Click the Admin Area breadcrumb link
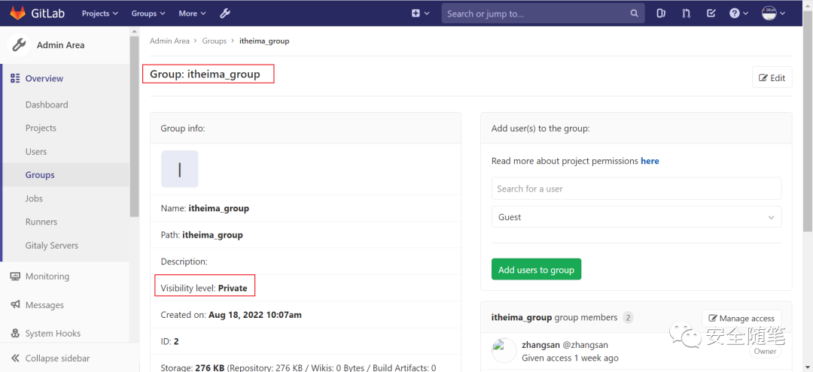813x372 pixels. coord(169,41)
